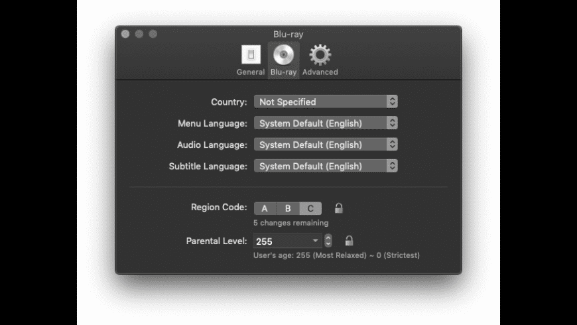Minimize the Blu-ray preferences window

[139, 34]
